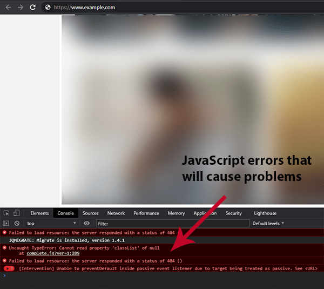Open the Network tab
This screenshot has width=324, height=289.
(116, 213)
